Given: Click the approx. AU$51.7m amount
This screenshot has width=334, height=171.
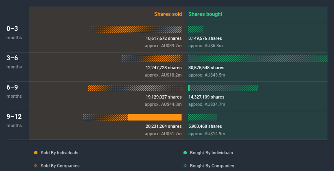Looking at the screenshot, I should 163,134.
